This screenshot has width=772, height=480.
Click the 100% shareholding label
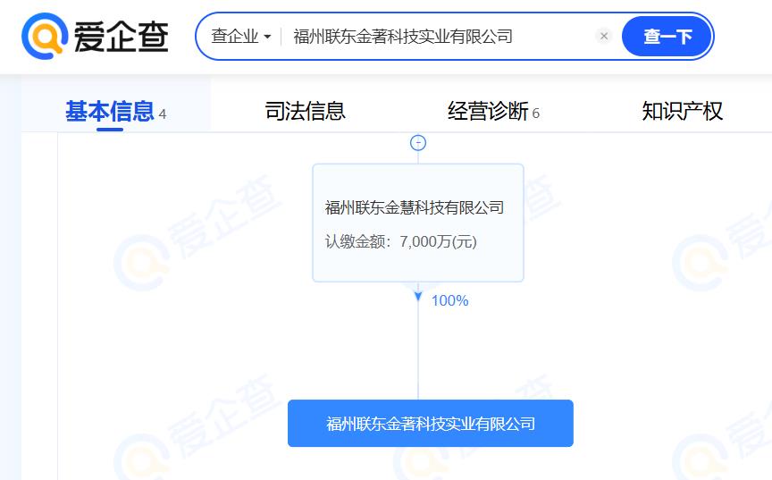(x=449, y=301)
